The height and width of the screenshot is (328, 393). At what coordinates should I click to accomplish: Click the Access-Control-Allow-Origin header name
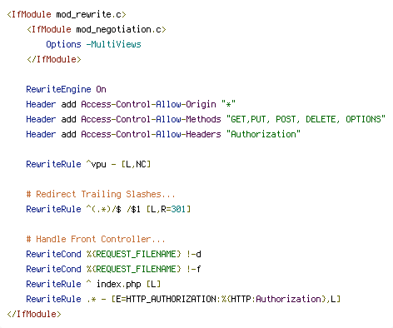pos(148,104)
